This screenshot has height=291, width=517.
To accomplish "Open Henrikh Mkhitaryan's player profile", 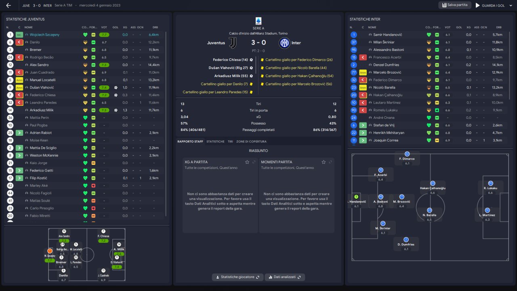I will (389, 133).
